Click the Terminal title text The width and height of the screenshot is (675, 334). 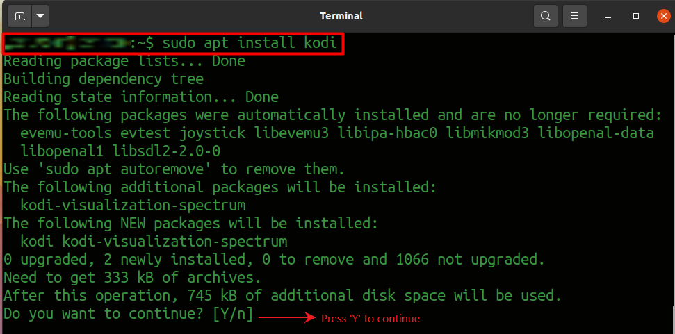341,17
